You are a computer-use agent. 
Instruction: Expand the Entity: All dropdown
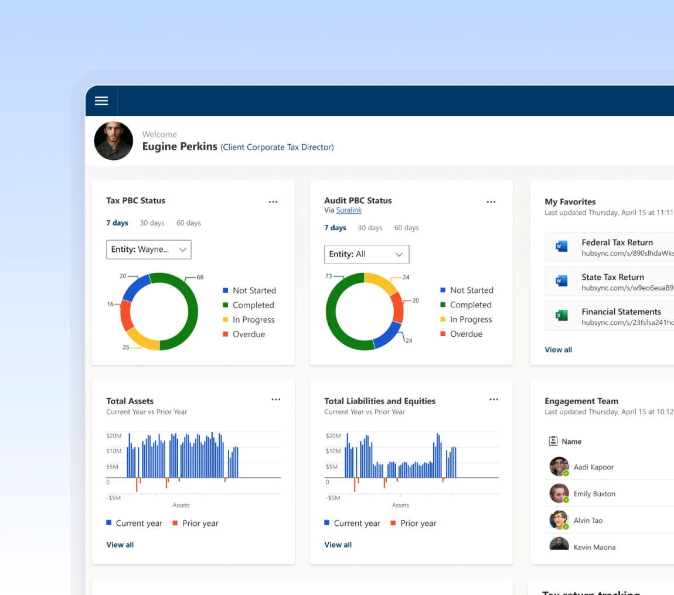(x=367, y=254)
